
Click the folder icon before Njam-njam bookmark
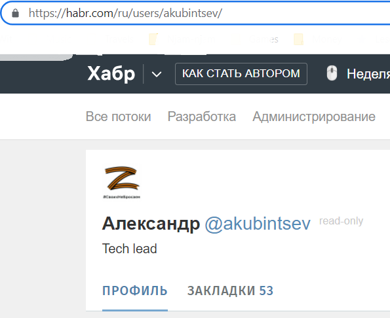point(153,39)
